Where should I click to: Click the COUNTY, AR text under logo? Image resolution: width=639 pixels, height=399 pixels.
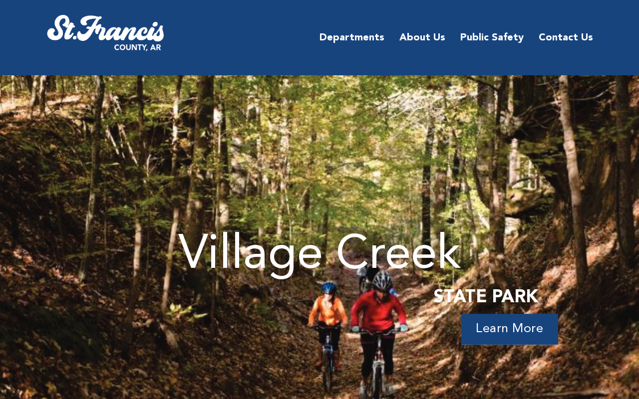137,47
